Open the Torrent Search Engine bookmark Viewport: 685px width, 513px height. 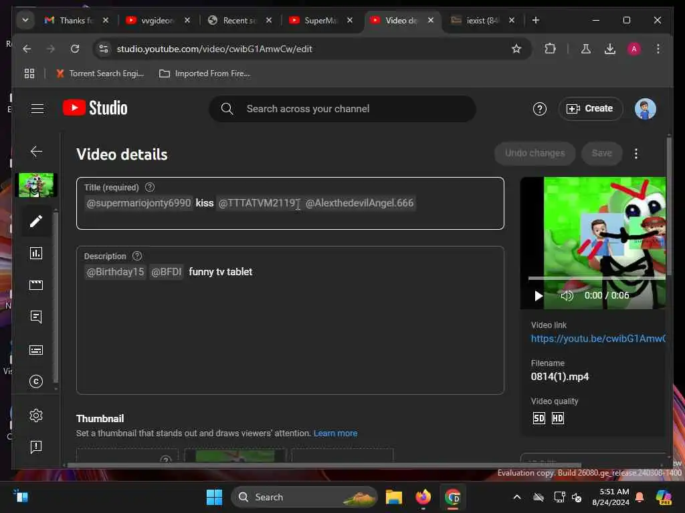tap(100, 73)
